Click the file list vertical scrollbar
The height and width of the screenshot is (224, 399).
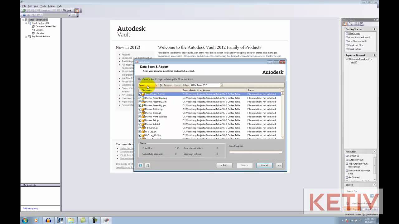tap(282, 114)
